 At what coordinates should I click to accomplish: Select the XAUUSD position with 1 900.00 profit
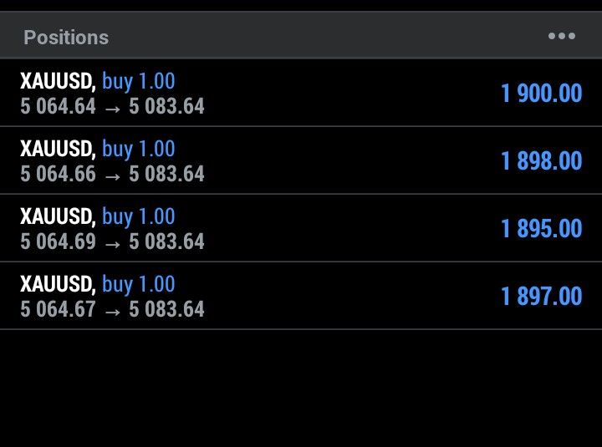(301, 93)
